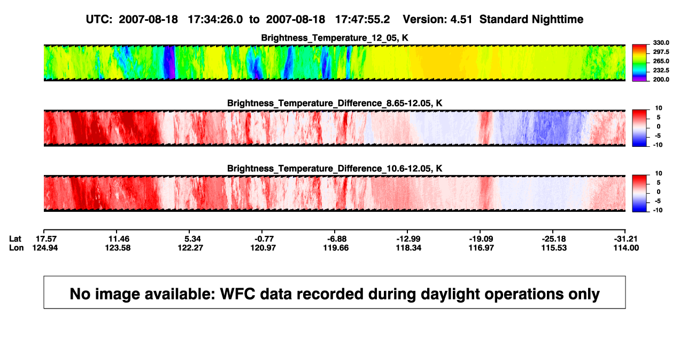Click longitude value '119.66'
This screenshot has height=356, width=695.
pyautogui.click(x=336, y=248)
